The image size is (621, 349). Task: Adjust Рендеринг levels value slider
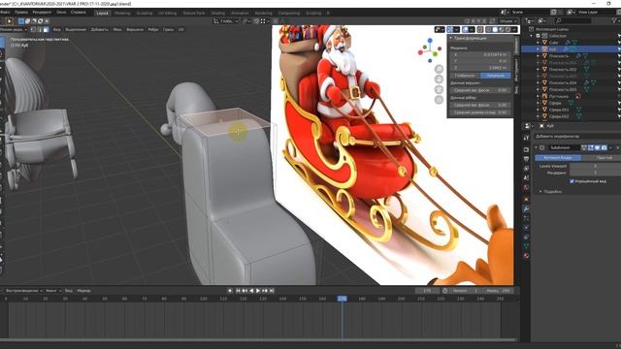pyautogui.click(x=595, y=173)
